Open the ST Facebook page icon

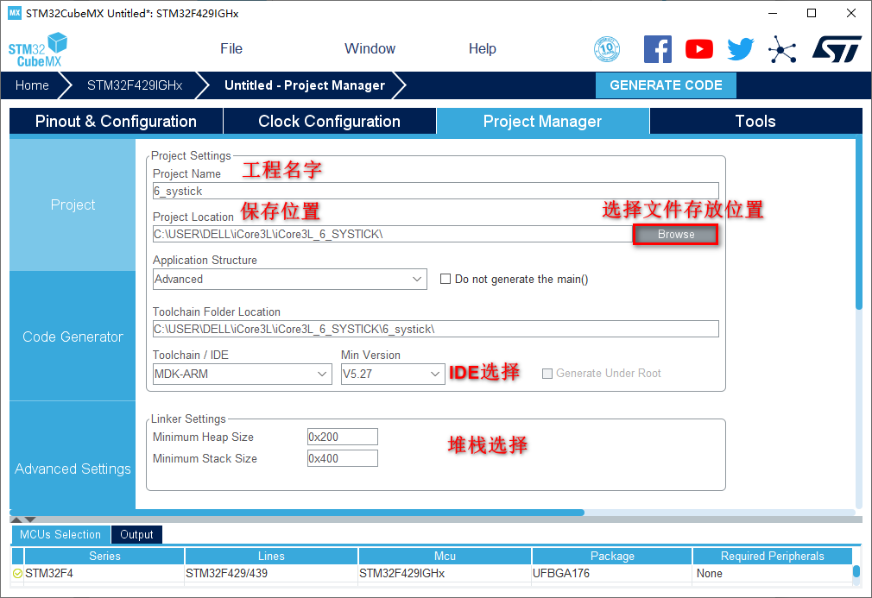(657, 49)
